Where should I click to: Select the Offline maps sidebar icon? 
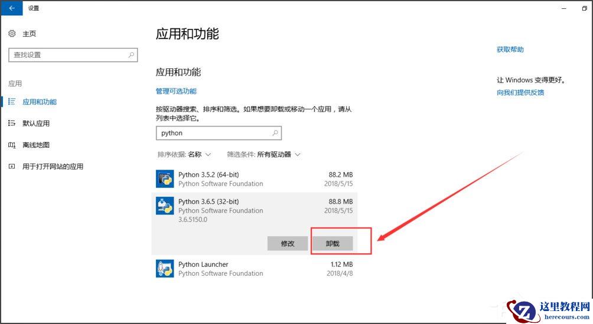coord(12,145)
